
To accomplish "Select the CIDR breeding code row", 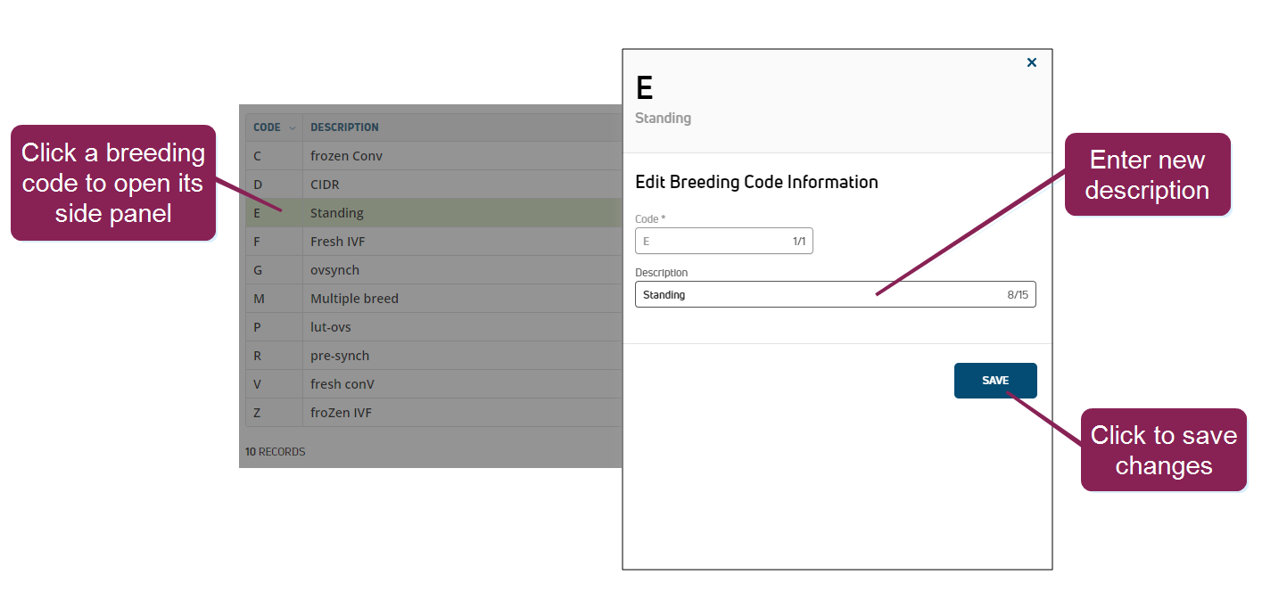I will (x=325, y=185).
